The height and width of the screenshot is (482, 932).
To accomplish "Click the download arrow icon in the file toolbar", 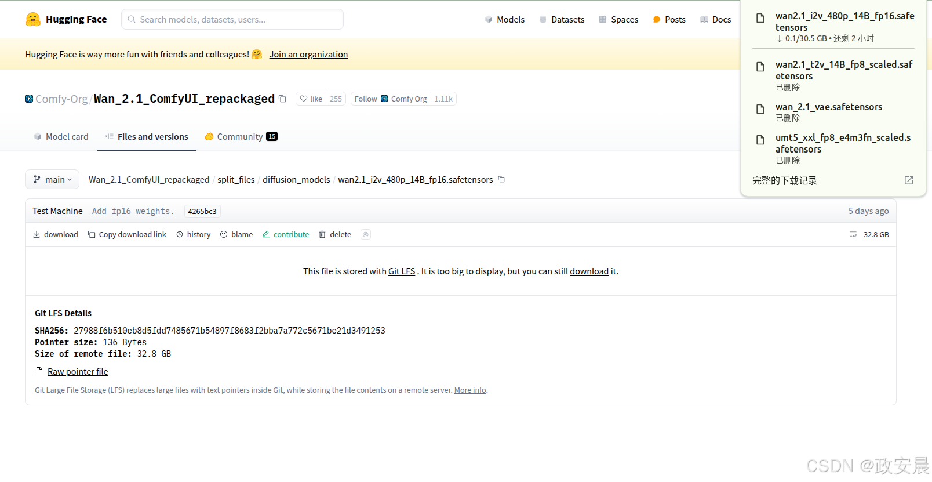I will 37,234.
